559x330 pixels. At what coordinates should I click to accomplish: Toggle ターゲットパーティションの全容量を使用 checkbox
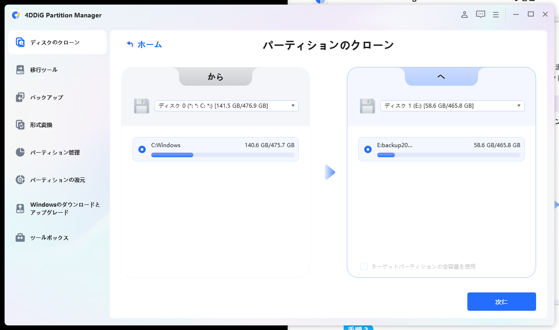pos(364,266)
